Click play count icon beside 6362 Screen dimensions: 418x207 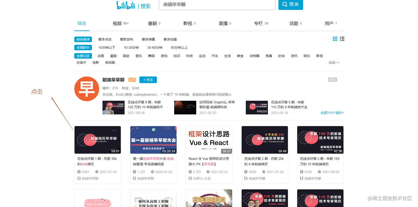tap(79, 172)
